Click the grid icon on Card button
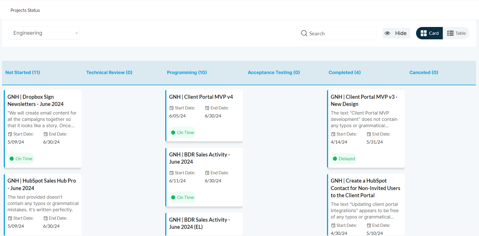 click(x=423, y=33)
